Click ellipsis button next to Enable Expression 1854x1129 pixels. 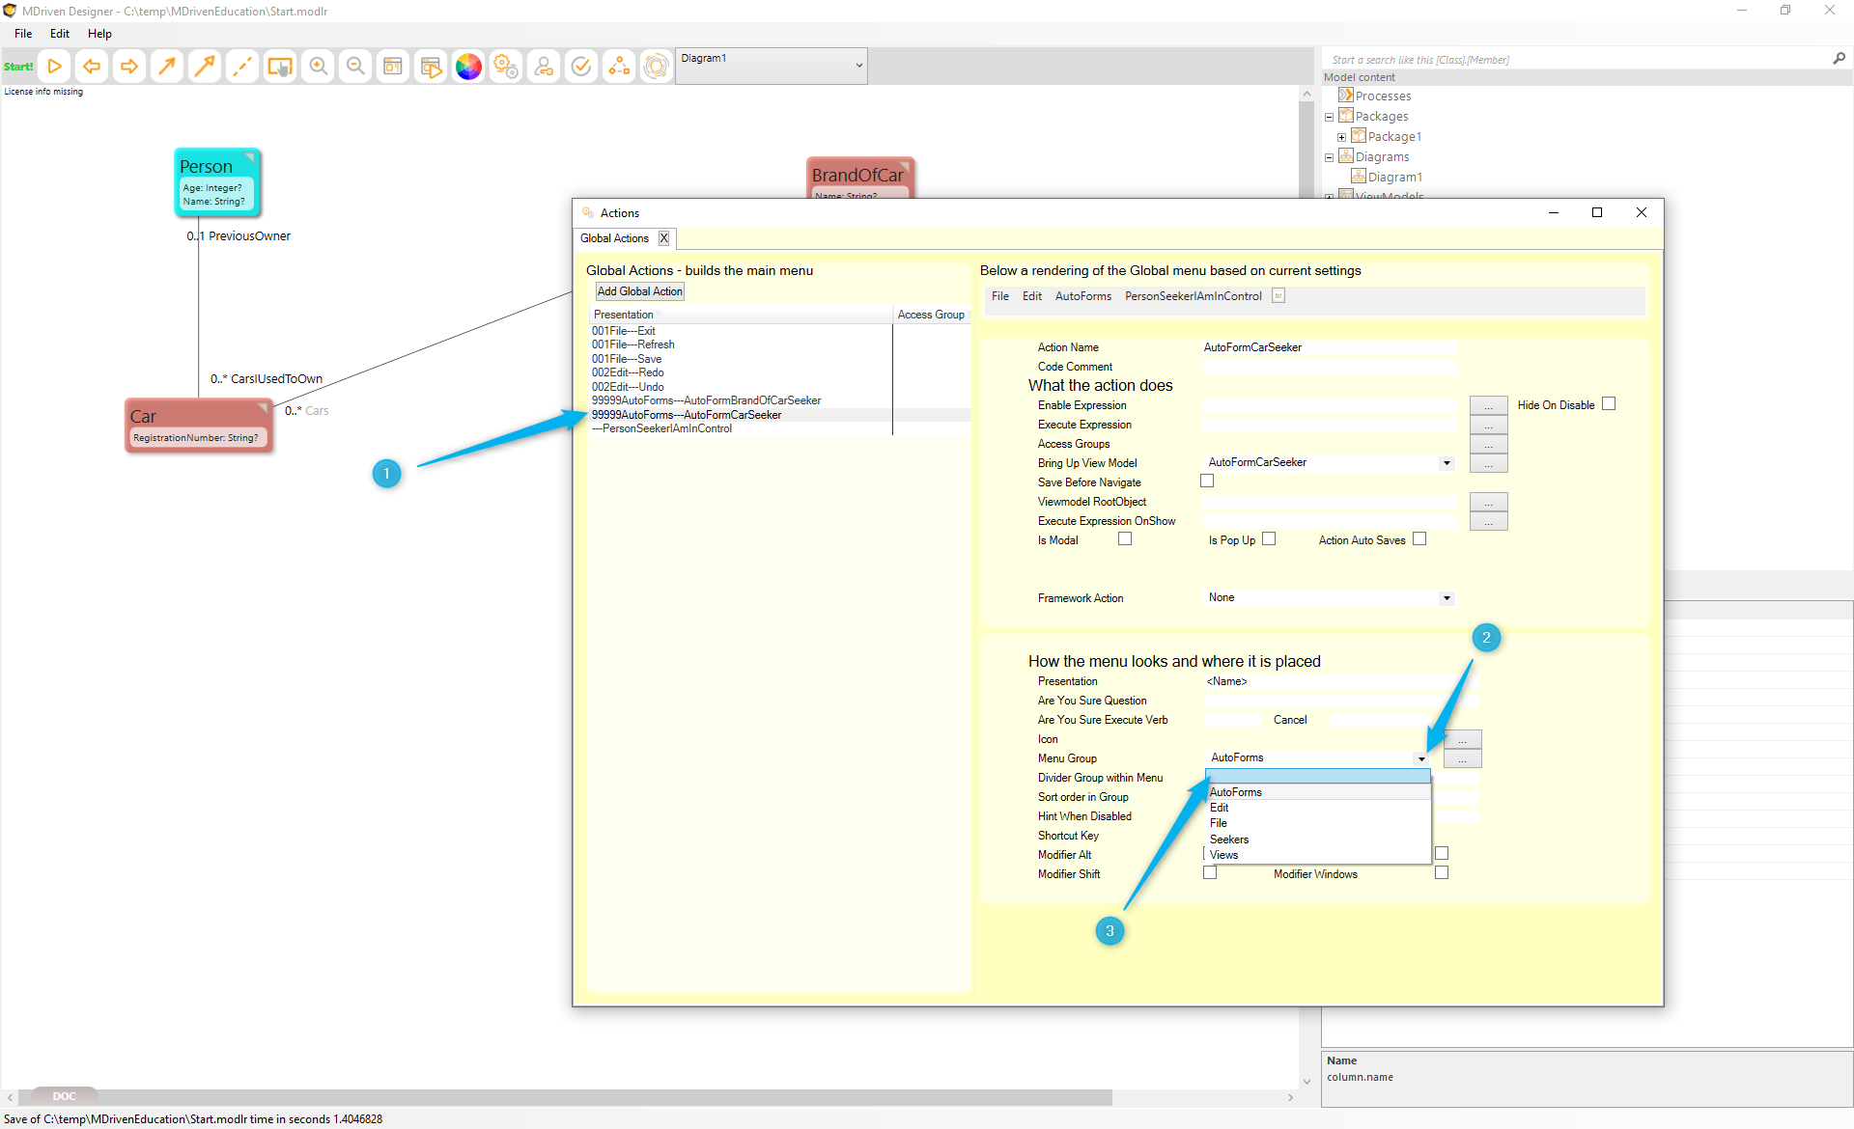pyautogui.click(x=1488, y=405)
